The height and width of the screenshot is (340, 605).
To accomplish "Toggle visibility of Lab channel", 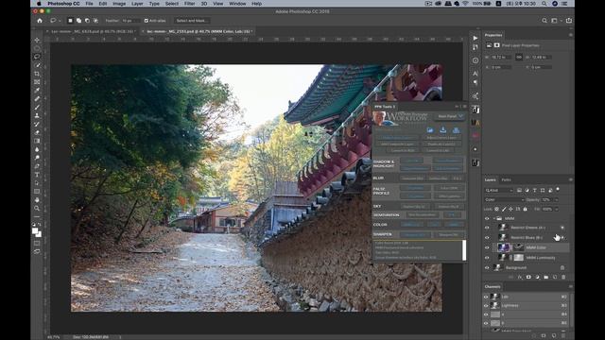I will click(486, 297).
